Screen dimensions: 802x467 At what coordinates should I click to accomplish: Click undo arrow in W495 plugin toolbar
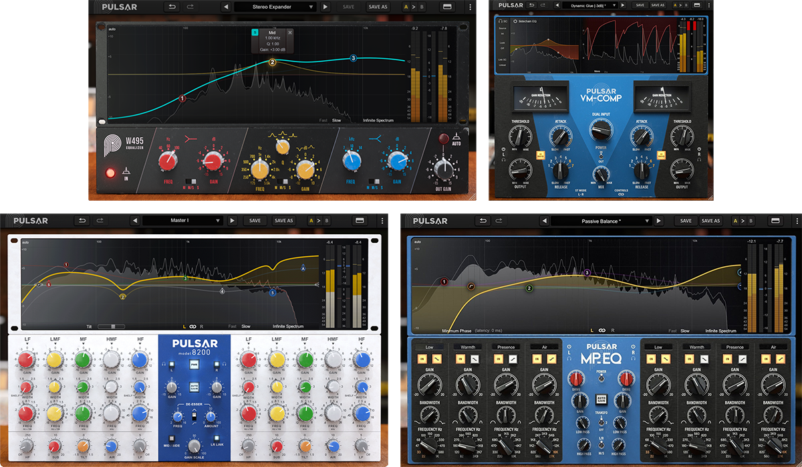pos(172,7)
